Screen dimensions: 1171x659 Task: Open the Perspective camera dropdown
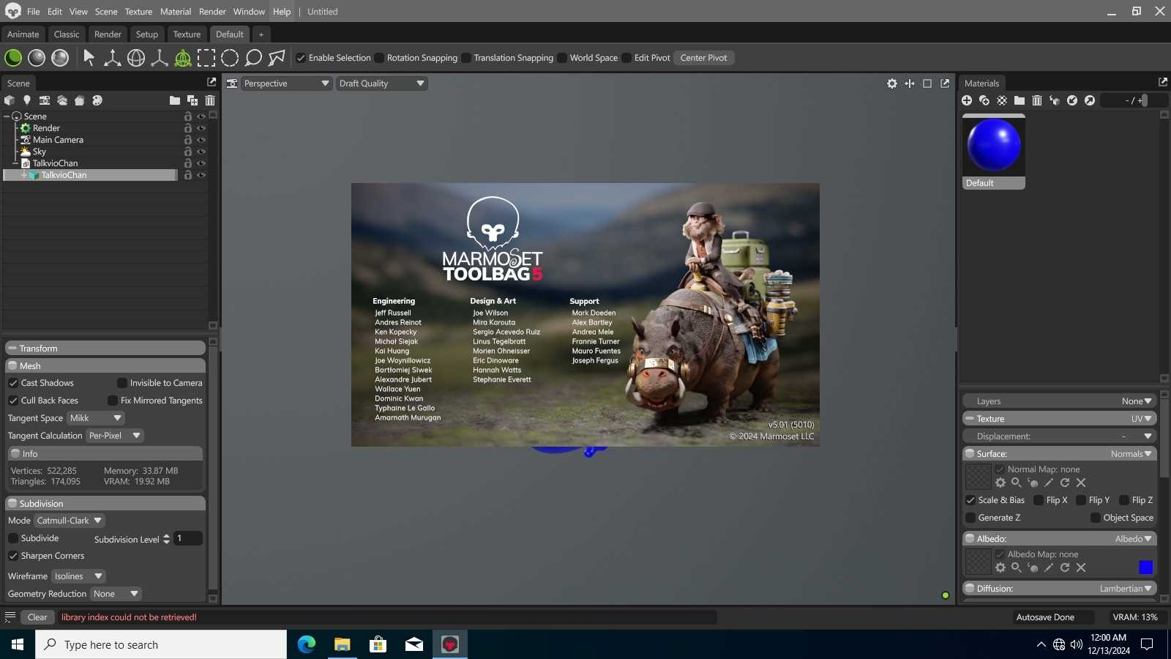point(286,83)
